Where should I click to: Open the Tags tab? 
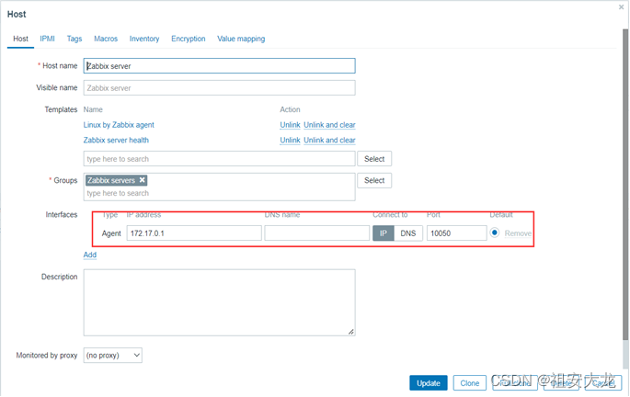pyautogui.click(x=74, y=39)
